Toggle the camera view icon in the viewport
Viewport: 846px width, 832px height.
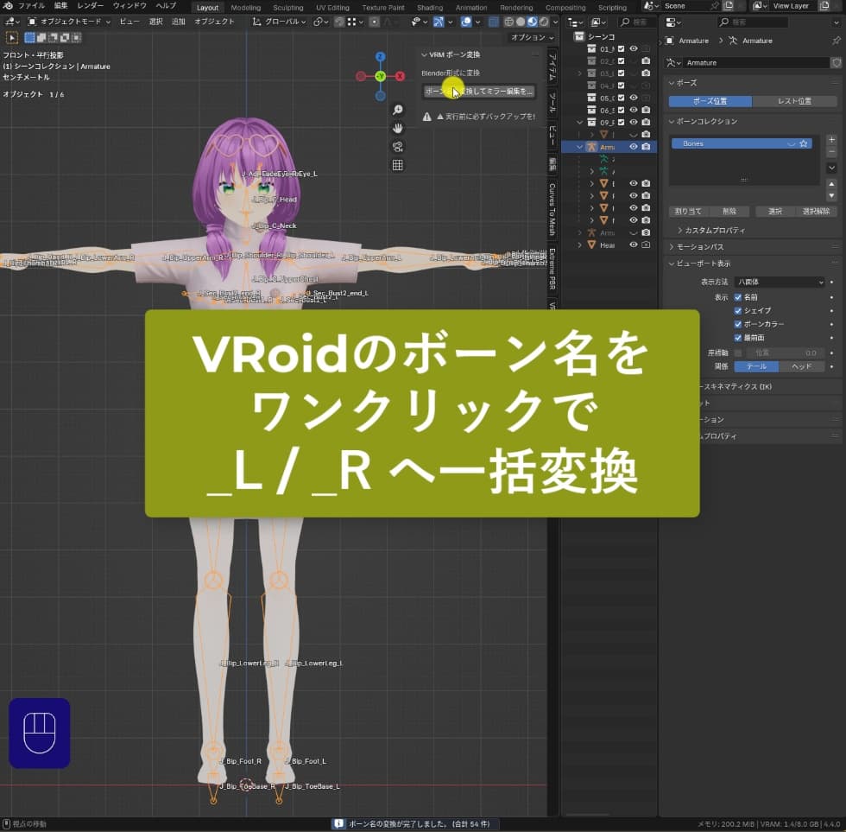tap(398, 147)
